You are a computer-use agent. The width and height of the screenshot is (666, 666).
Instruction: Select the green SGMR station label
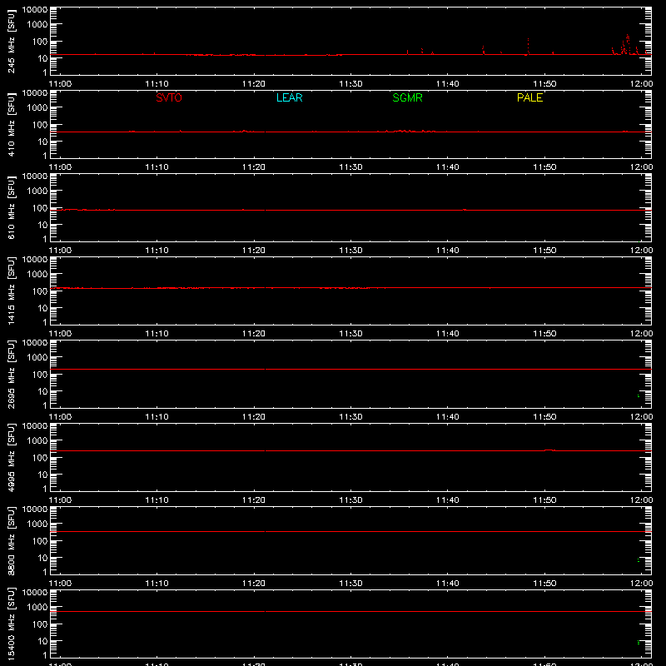click(407, 97)
